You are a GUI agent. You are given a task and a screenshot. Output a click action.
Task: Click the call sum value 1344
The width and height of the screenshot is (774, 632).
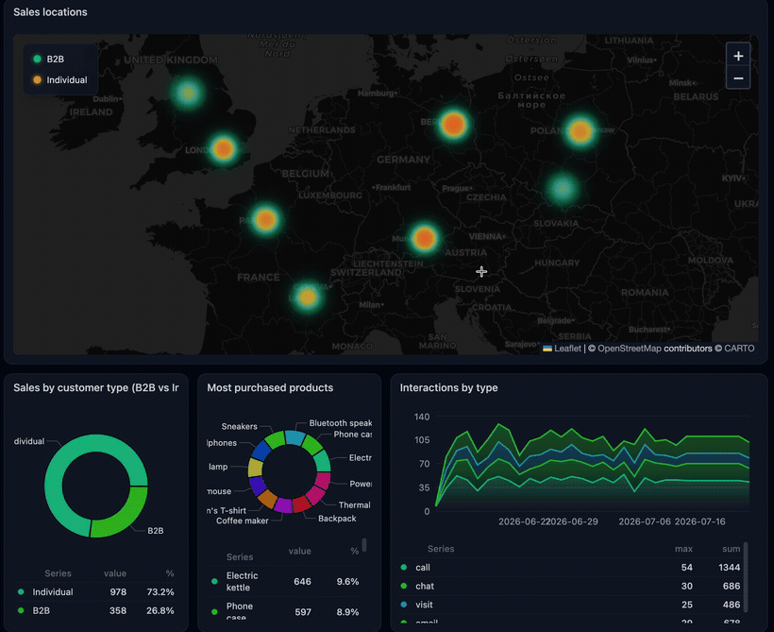tap(729, 567)
